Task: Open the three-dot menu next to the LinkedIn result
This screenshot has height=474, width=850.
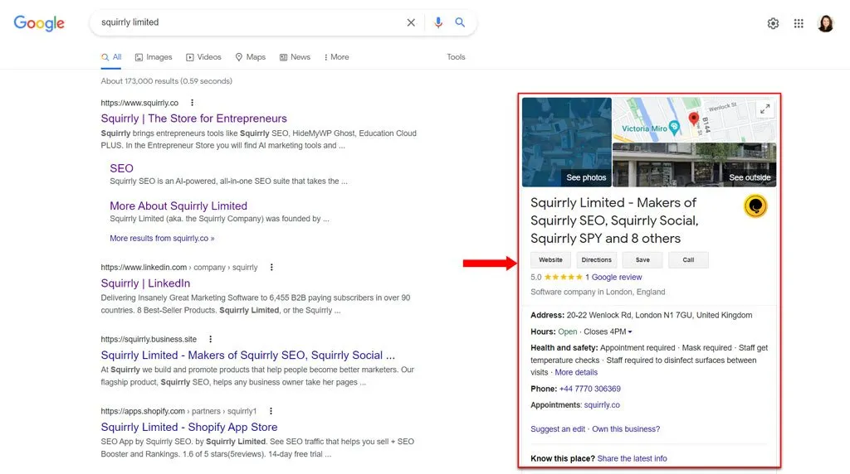Action: (271, 268)
